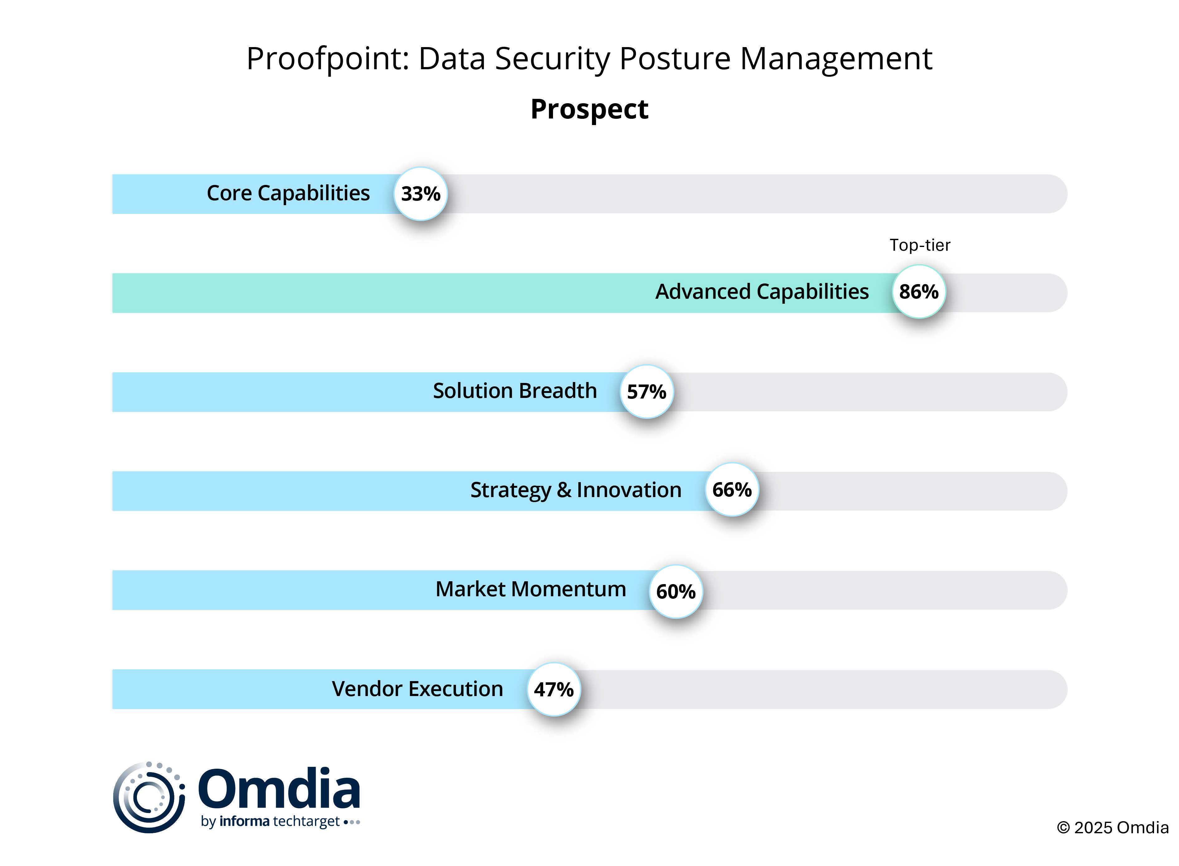This screenshot has width=1179, height=866.
Task: Click the 47% Vendor Execution score bubble
Action: pos(554,689)
